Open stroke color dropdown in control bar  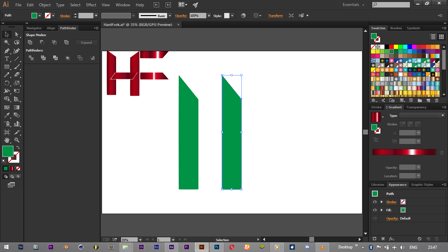click(53, 16)
